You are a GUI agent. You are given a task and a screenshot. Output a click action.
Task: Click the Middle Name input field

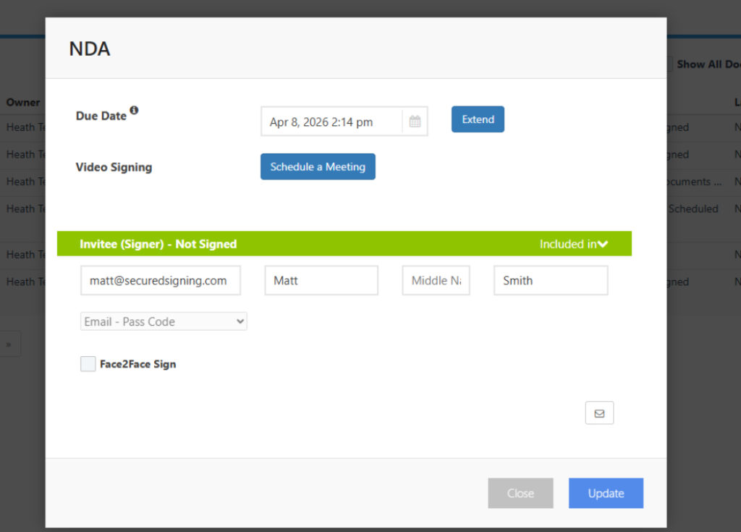point(436,280)
